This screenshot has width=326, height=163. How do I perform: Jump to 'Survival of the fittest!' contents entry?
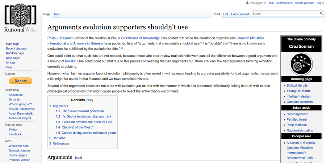pos(78,127)
